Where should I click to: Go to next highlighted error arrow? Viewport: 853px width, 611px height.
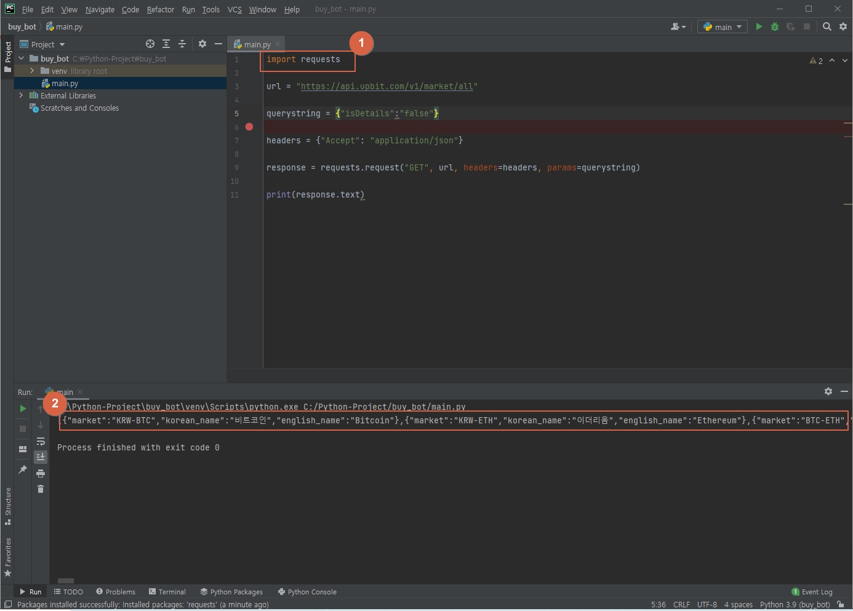pos(845,60)
